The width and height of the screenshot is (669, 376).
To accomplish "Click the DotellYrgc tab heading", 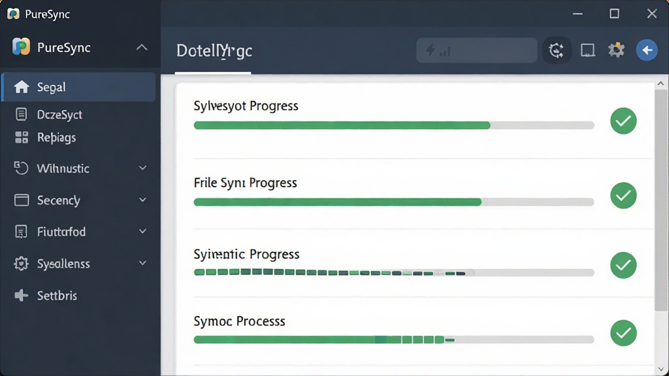I will (214, 51).
